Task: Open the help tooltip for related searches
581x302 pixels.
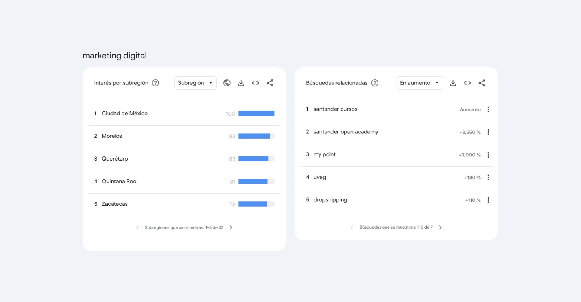Action: (x=374, y=83)
